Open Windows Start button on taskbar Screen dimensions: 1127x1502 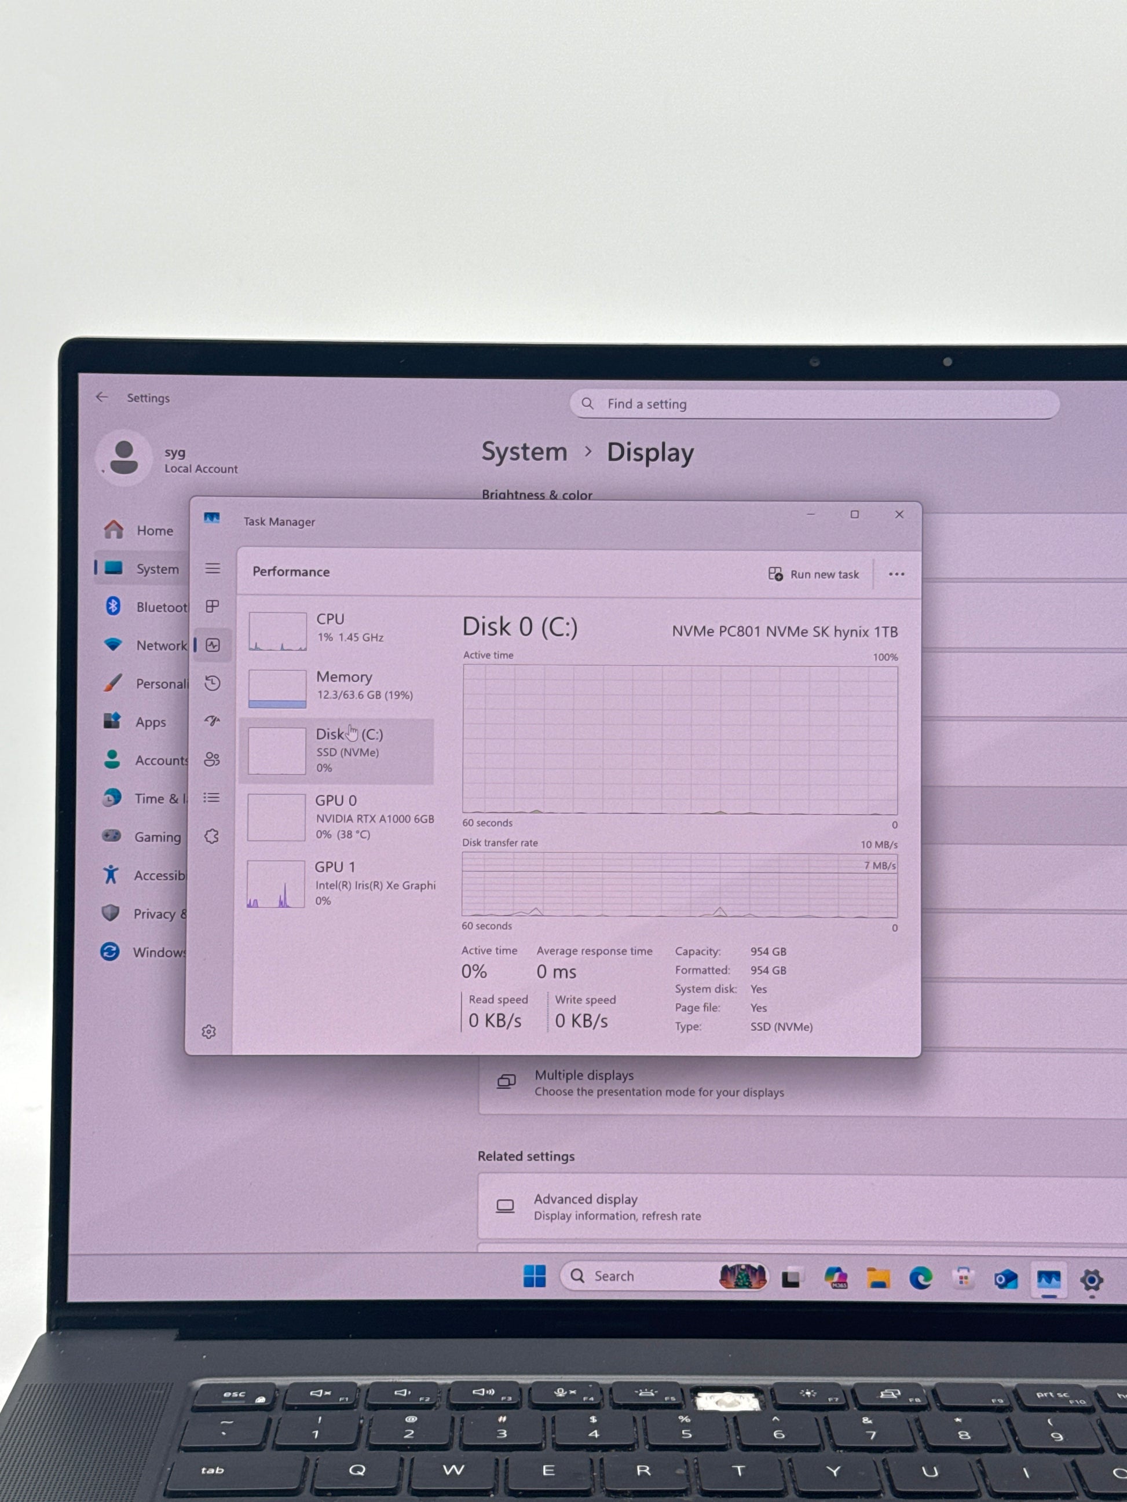click(x=535, y=1277)
